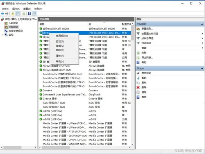Viewport: 205px width, 154px height.
Task: Choose 删除(D) in the context menu
Action: [x=64, y=50]
